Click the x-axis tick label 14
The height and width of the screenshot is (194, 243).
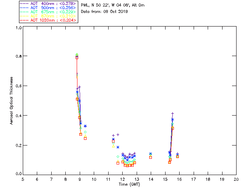pyautogui.click(x=151, y=179)
